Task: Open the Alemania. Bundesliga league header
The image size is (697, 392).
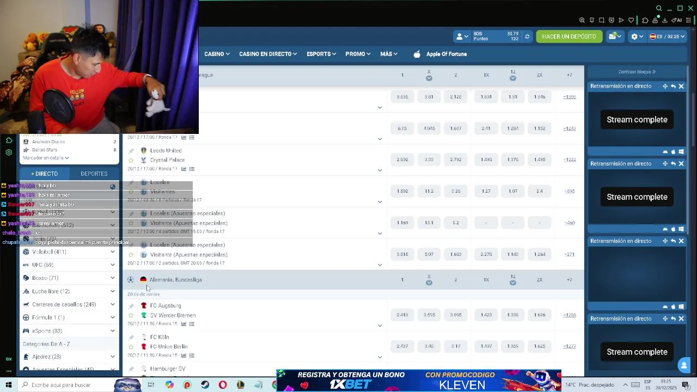Action: click(353, 280)
